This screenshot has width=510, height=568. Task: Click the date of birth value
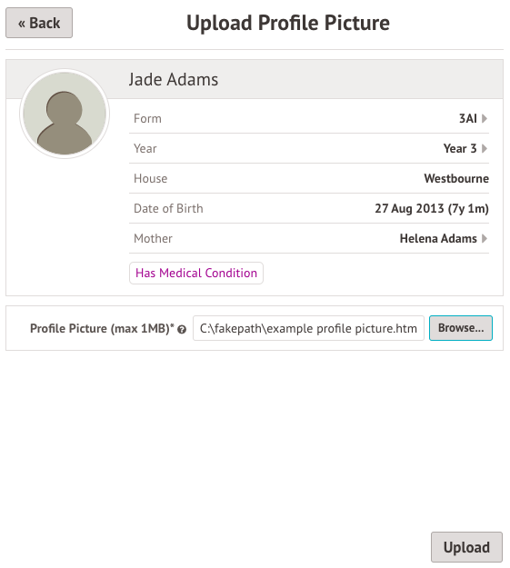pos(432,209)
